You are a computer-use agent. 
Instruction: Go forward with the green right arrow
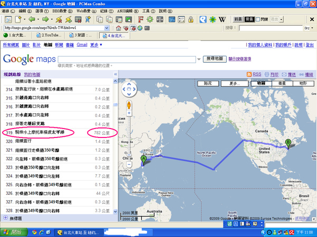tap(45, 19)
